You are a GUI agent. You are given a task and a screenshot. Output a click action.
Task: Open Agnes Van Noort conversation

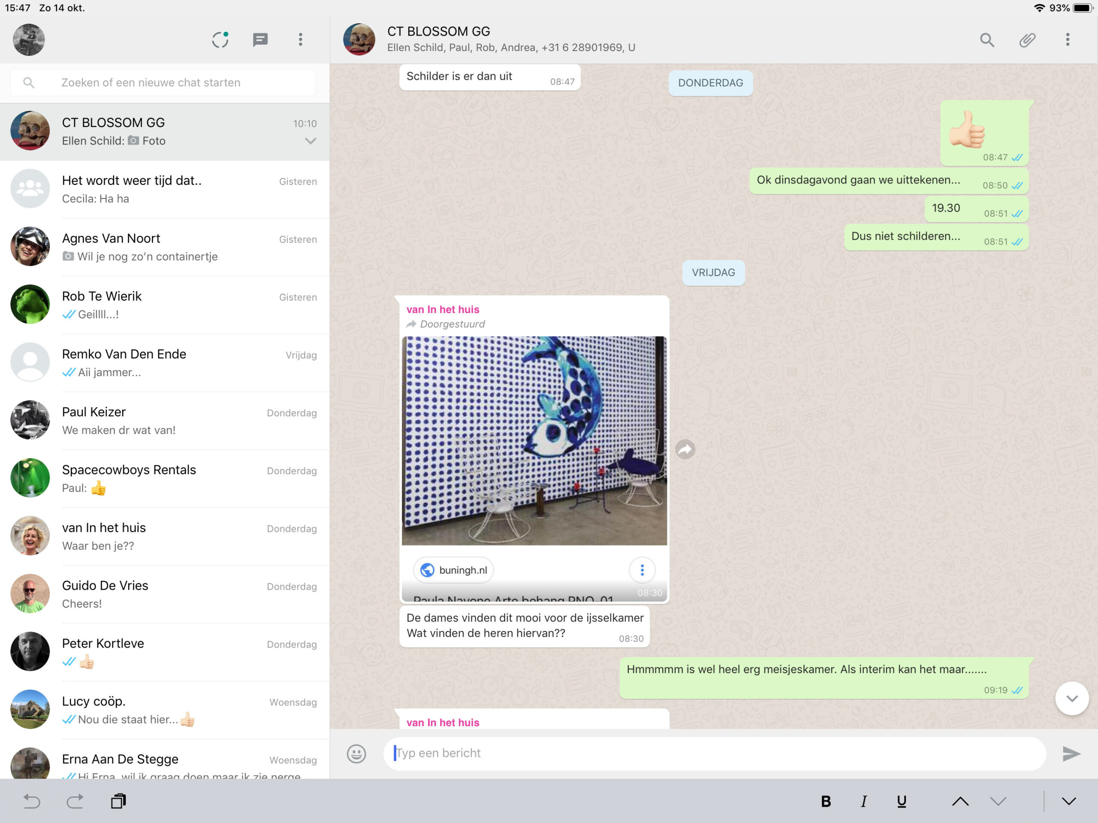click(x=165, y=247)
